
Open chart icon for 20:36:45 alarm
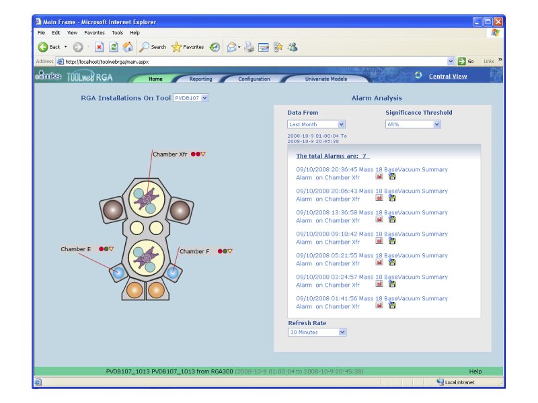(379, 177)
